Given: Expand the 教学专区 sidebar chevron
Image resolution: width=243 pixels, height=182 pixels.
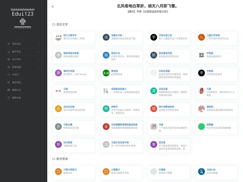Looking at the screenshot, I should click(39, 52).
